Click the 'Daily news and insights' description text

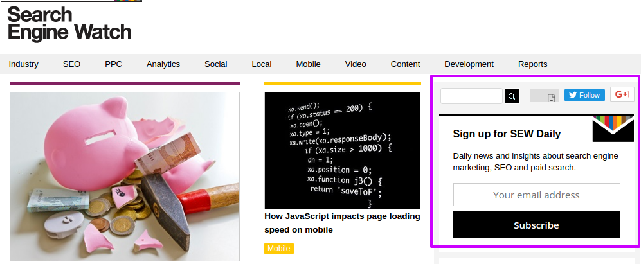tap(536, 161)
